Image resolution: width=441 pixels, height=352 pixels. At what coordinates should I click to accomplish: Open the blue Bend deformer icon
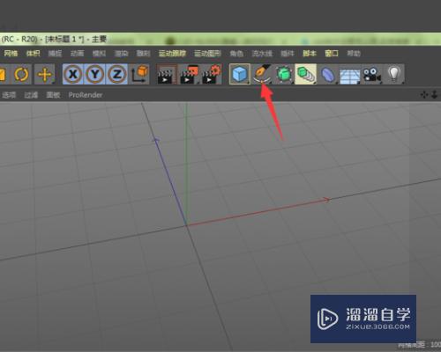point(328,74)
